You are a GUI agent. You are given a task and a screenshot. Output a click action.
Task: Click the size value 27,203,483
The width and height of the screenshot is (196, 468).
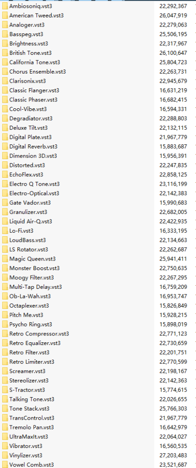tap(173, 456)
